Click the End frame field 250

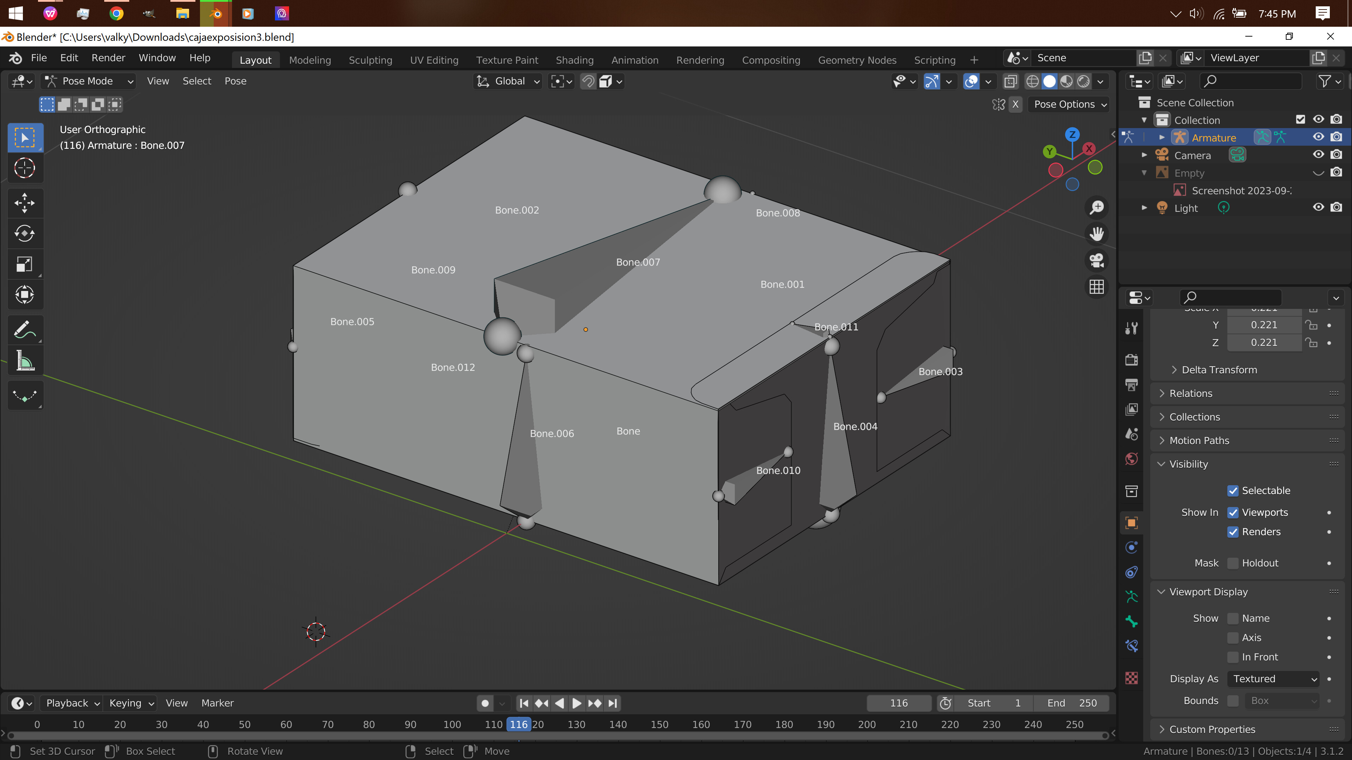click(x=1071, y=703)
